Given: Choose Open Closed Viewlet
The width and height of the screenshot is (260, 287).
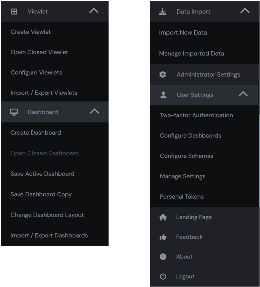Looking at the screenshot, I should pos(40,52).
